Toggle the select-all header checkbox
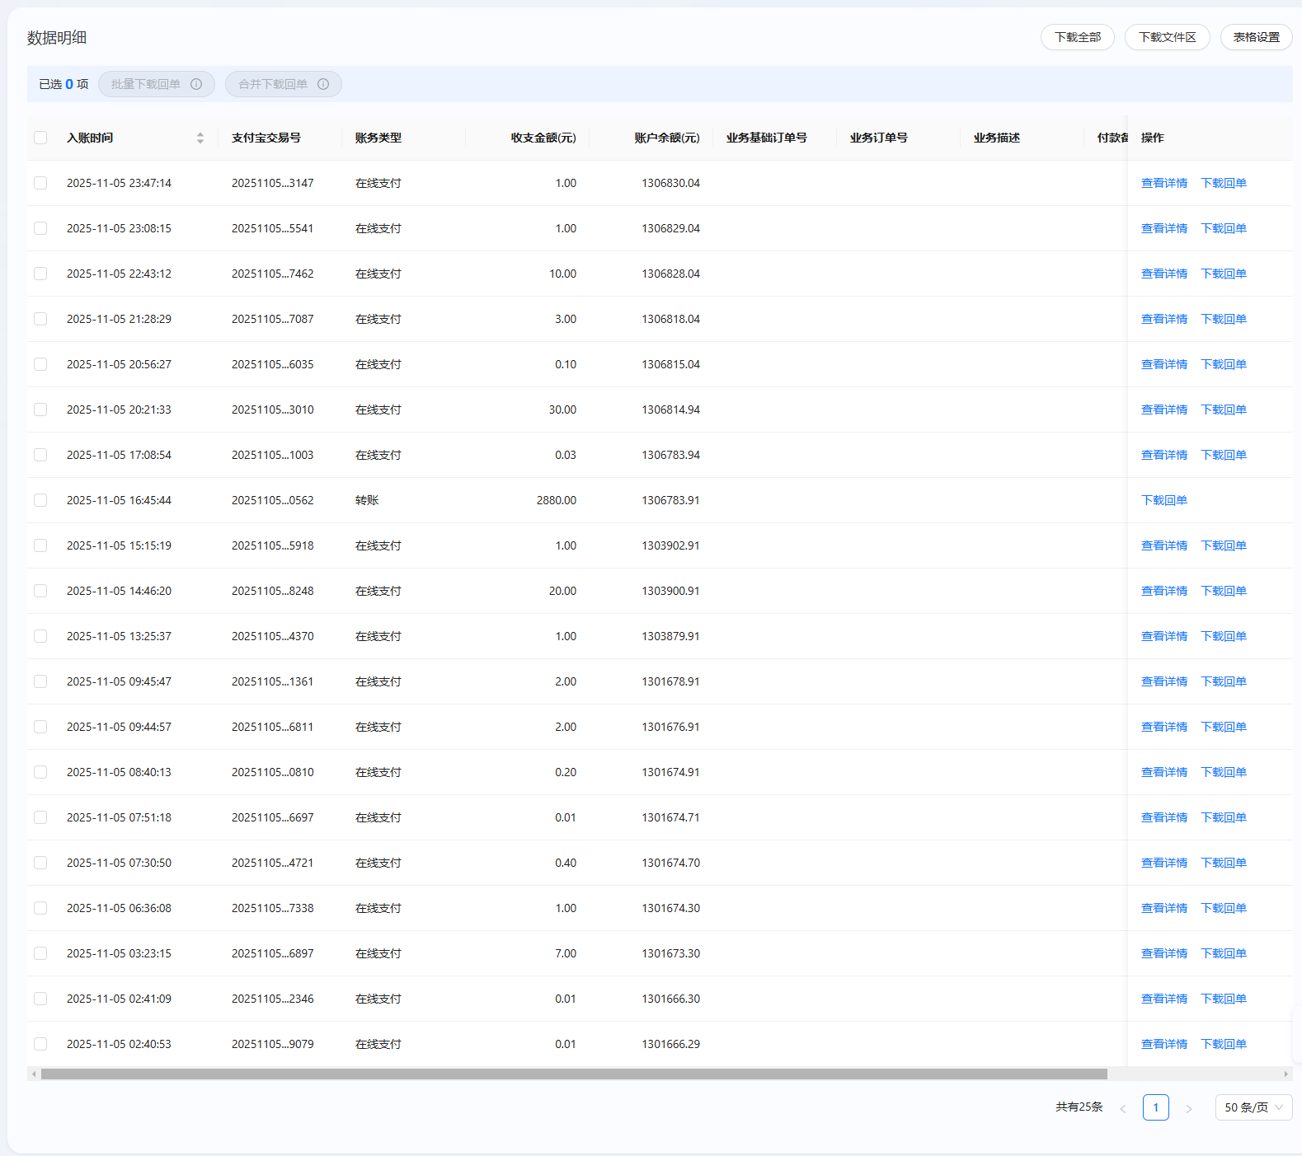 [x=40, y=138]
